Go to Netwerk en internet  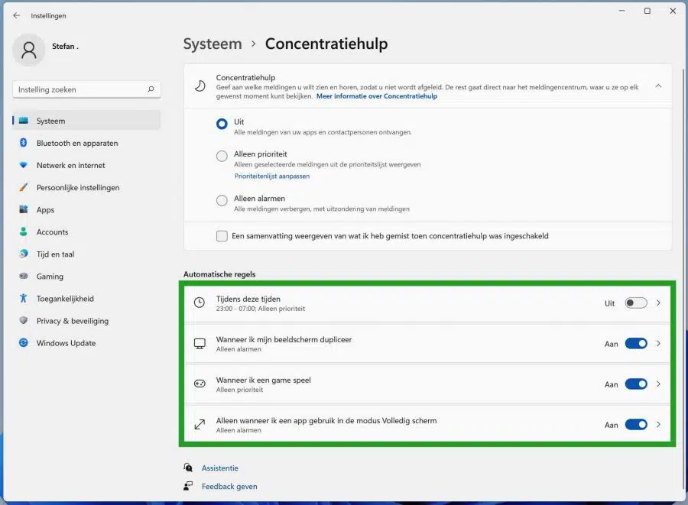86,165
